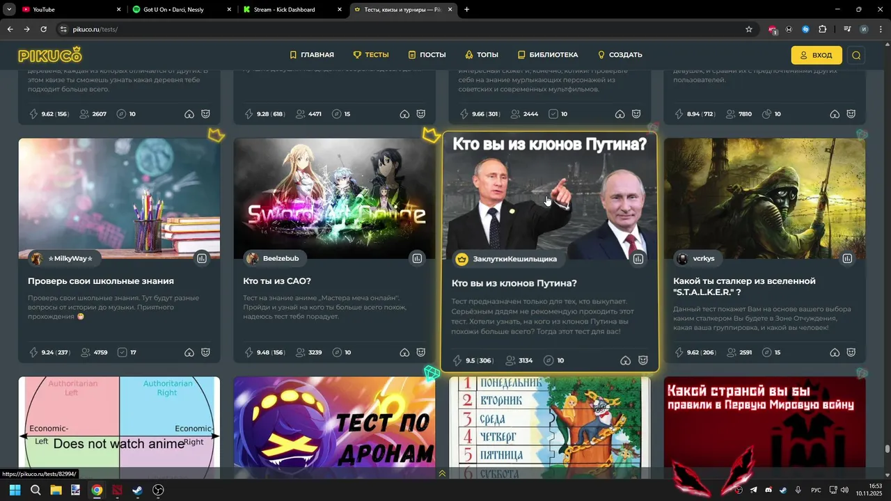Click the page vertical scrollbar thumb
The height and width of the screenshot is (501, 891).
[887, 449]
